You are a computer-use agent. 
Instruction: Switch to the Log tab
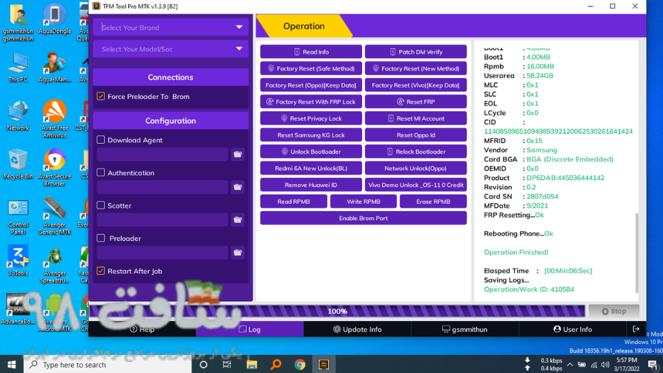(x=249, y=329)
